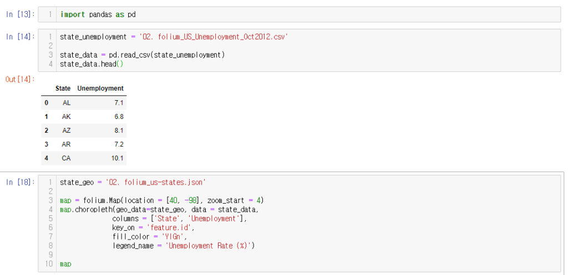Place cursor on the pd.read_csv line
Screen dimensions: 568x275
(x=142, y=55)
